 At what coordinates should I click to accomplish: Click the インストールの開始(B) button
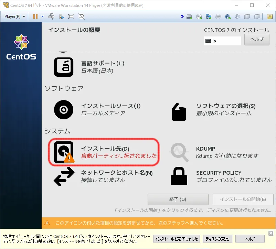tap(243, 199)
